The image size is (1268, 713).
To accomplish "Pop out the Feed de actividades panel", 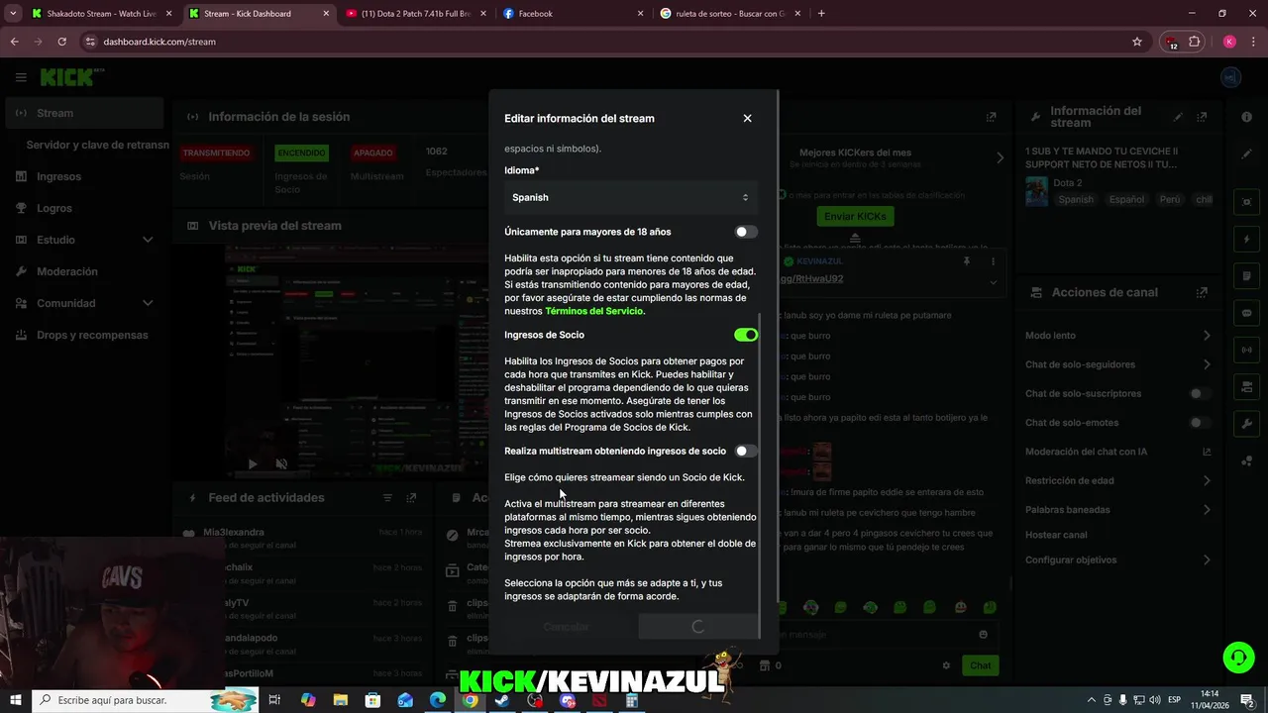I will pyautogui.click(x=412, y=497).
